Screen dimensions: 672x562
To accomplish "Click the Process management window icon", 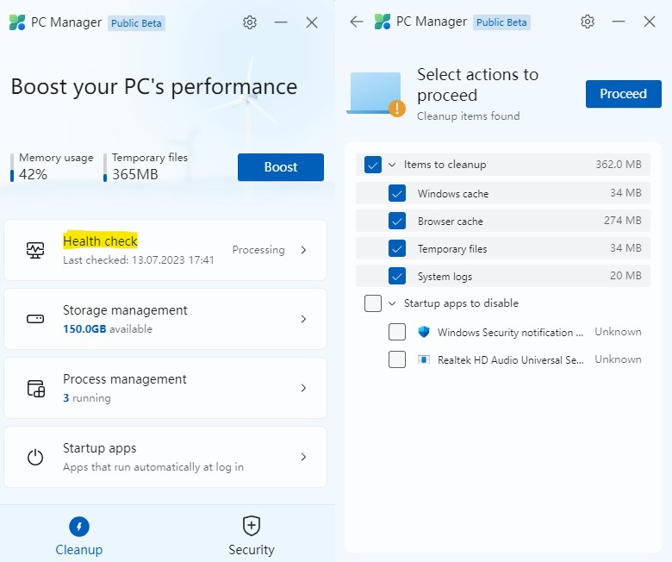I will coord(36,388).
